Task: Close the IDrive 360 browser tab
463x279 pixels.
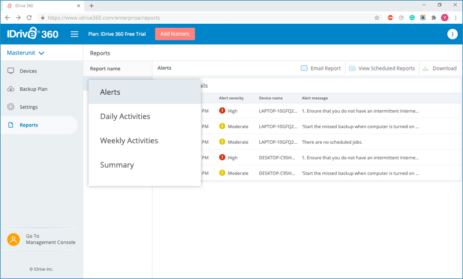Action: [79, 6]
